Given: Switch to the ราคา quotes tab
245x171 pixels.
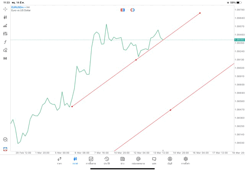Looking at the screenshot, I should [59, 160].
